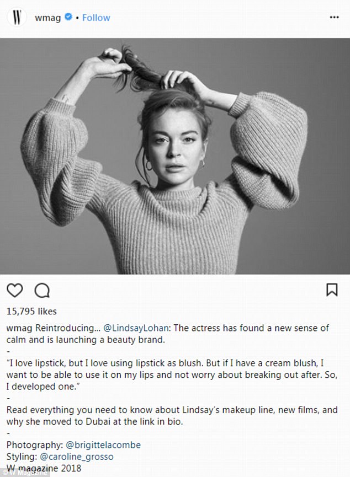Click the 'W magazine 2018' caption line
Screen dimensions: 350x477
(x=44, y=468)
